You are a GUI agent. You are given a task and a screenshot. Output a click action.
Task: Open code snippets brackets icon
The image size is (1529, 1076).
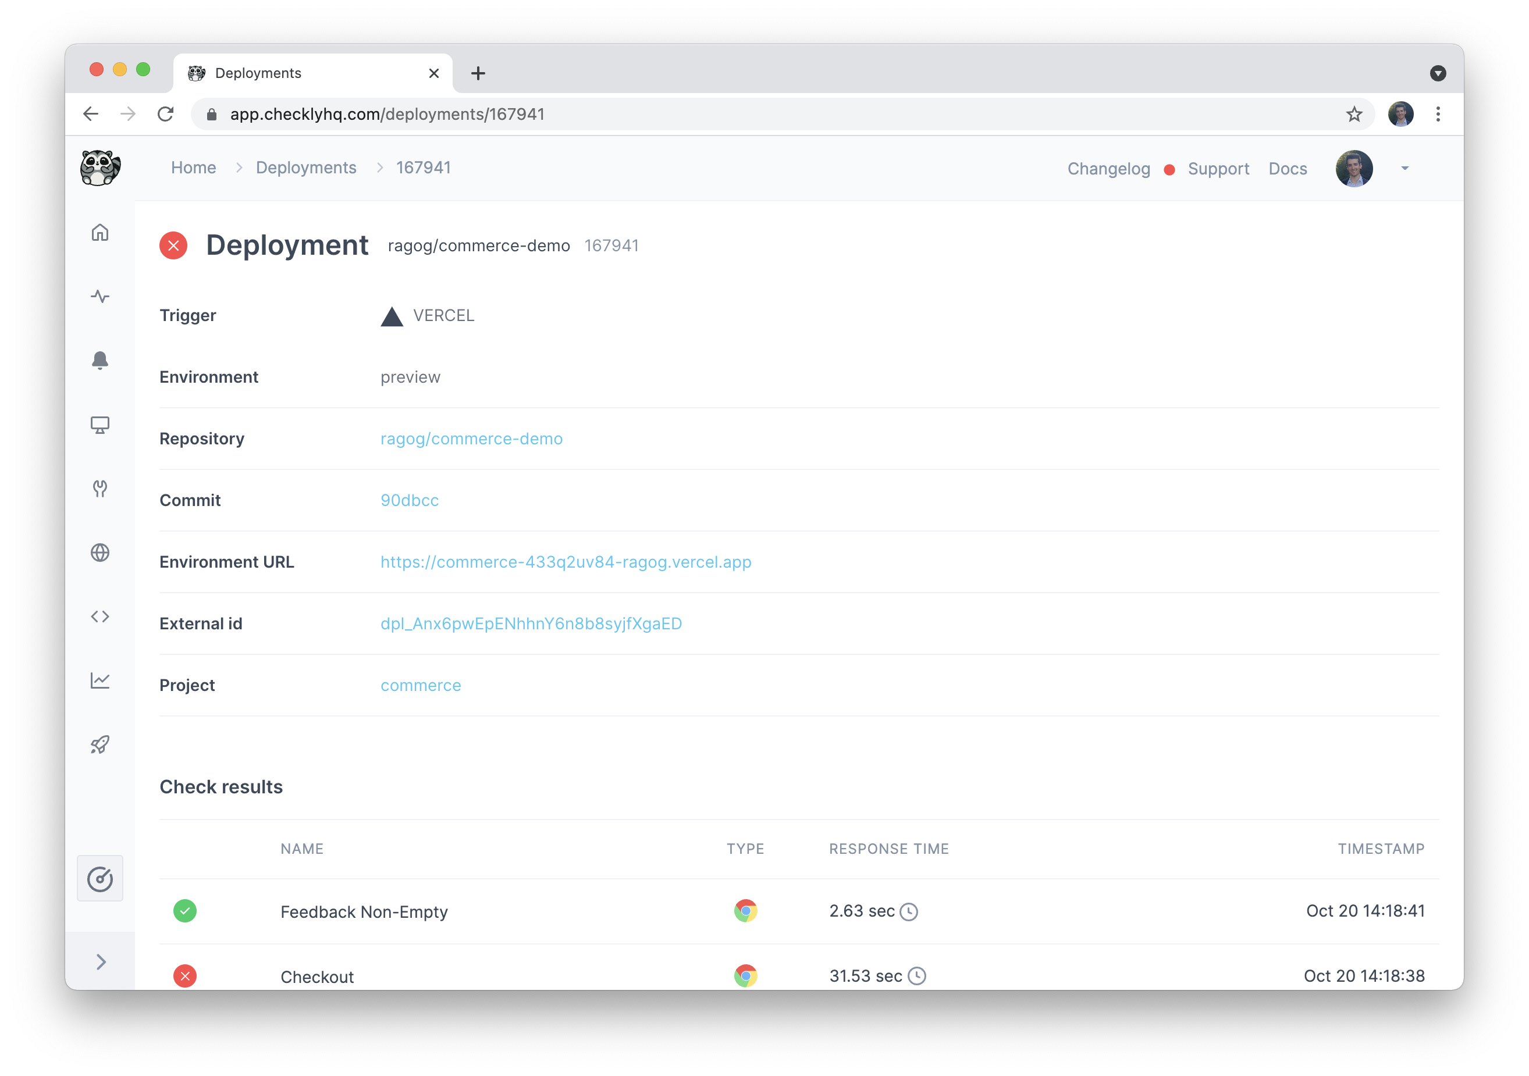point(100,617)
